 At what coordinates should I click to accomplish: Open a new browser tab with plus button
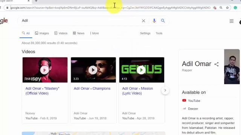coord(36,1)
